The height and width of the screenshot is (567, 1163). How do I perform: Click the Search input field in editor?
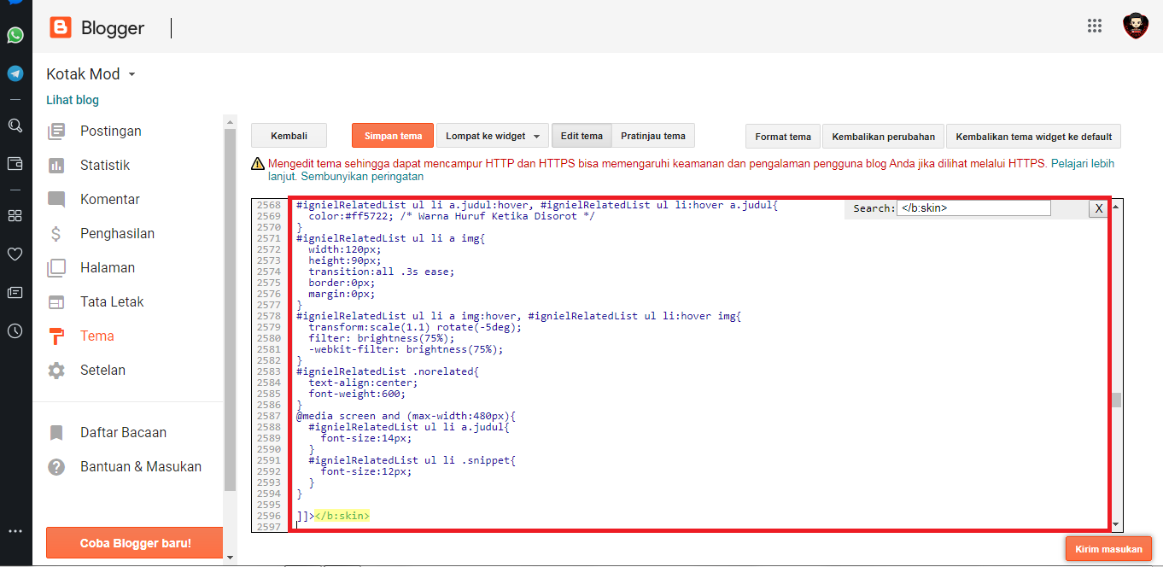coord(973,208)
